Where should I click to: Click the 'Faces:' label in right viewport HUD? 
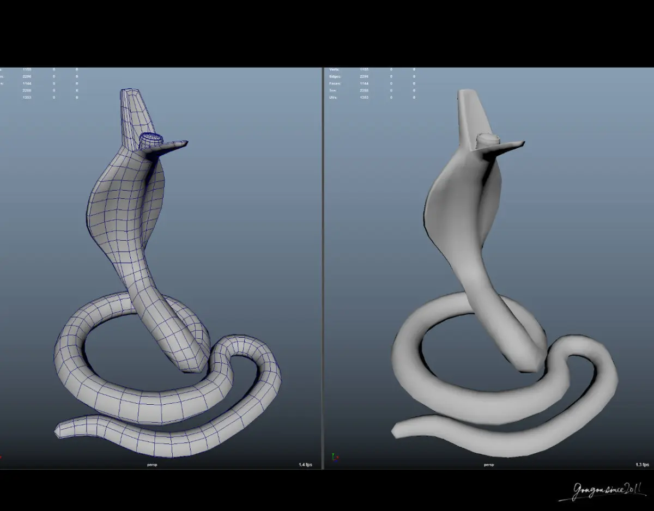tap(335, 83)
